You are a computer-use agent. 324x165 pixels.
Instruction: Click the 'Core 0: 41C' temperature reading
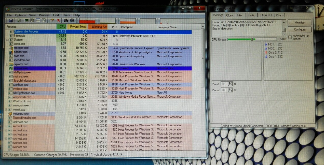point(275,52)
